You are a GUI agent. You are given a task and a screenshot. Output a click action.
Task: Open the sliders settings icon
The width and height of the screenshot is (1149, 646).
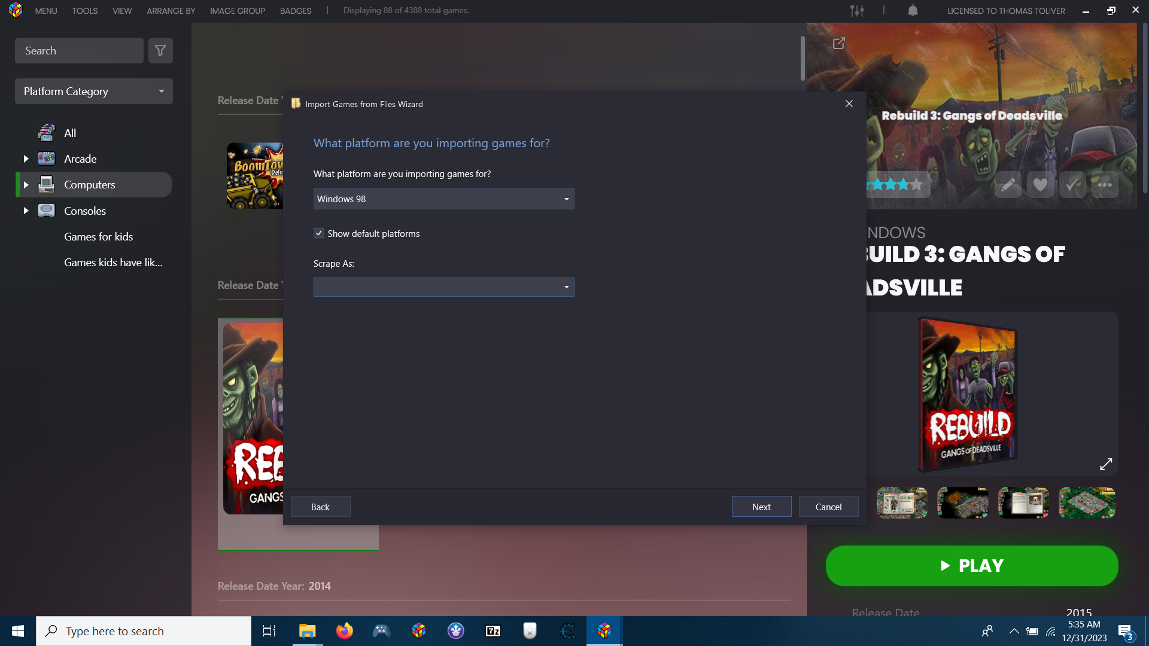pos(857,11)
